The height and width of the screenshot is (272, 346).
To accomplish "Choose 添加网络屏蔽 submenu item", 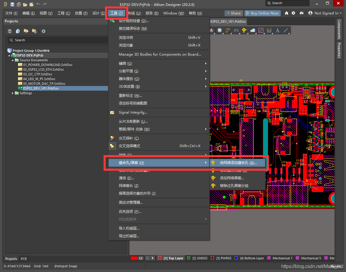I will pyautogui.click(x=237, y=178).
